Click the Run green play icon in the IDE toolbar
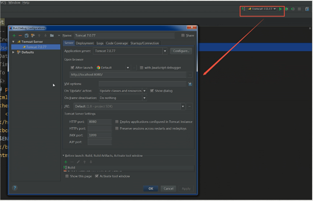313x201 pixels. click(x=280, y=9)
